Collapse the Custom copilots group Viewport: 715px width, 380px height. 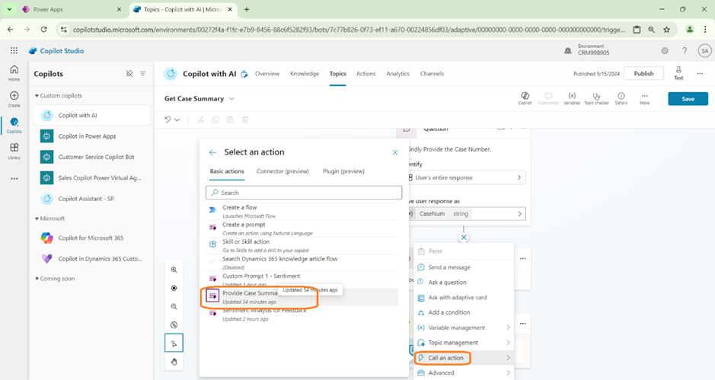click(x=37, y=96)
